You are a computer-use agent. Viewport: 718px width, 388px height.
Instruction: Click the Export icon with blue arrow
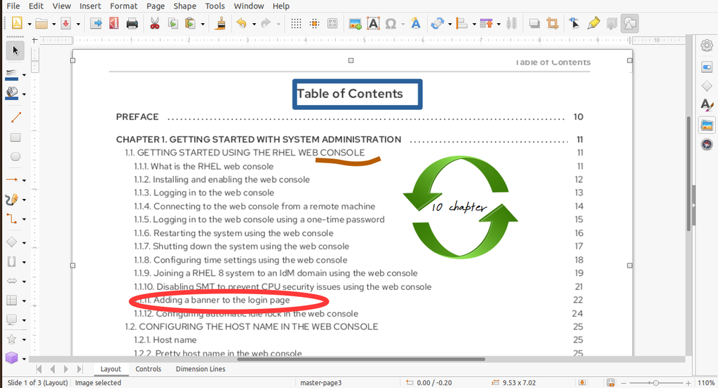[95, 23]
